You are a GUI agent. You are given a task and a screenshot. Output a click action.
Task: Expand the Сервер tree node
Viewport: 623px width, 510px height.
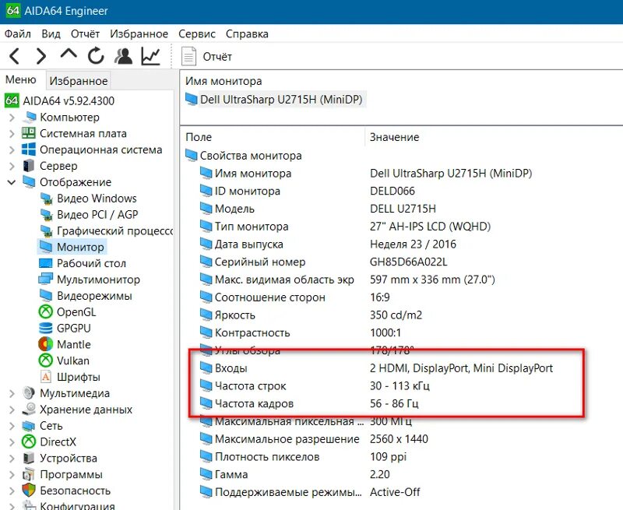tap(12, 167)
